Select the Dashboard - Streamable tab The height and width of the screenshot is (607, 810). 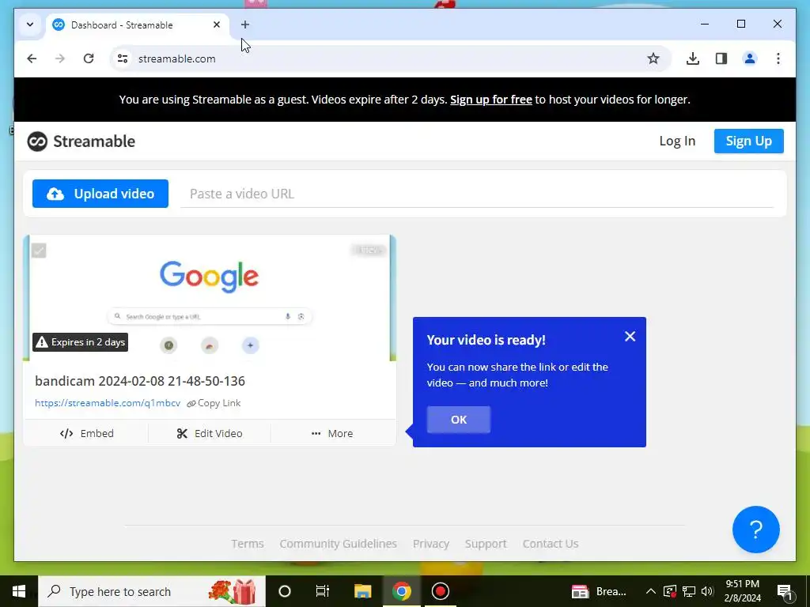click(138, 25)
